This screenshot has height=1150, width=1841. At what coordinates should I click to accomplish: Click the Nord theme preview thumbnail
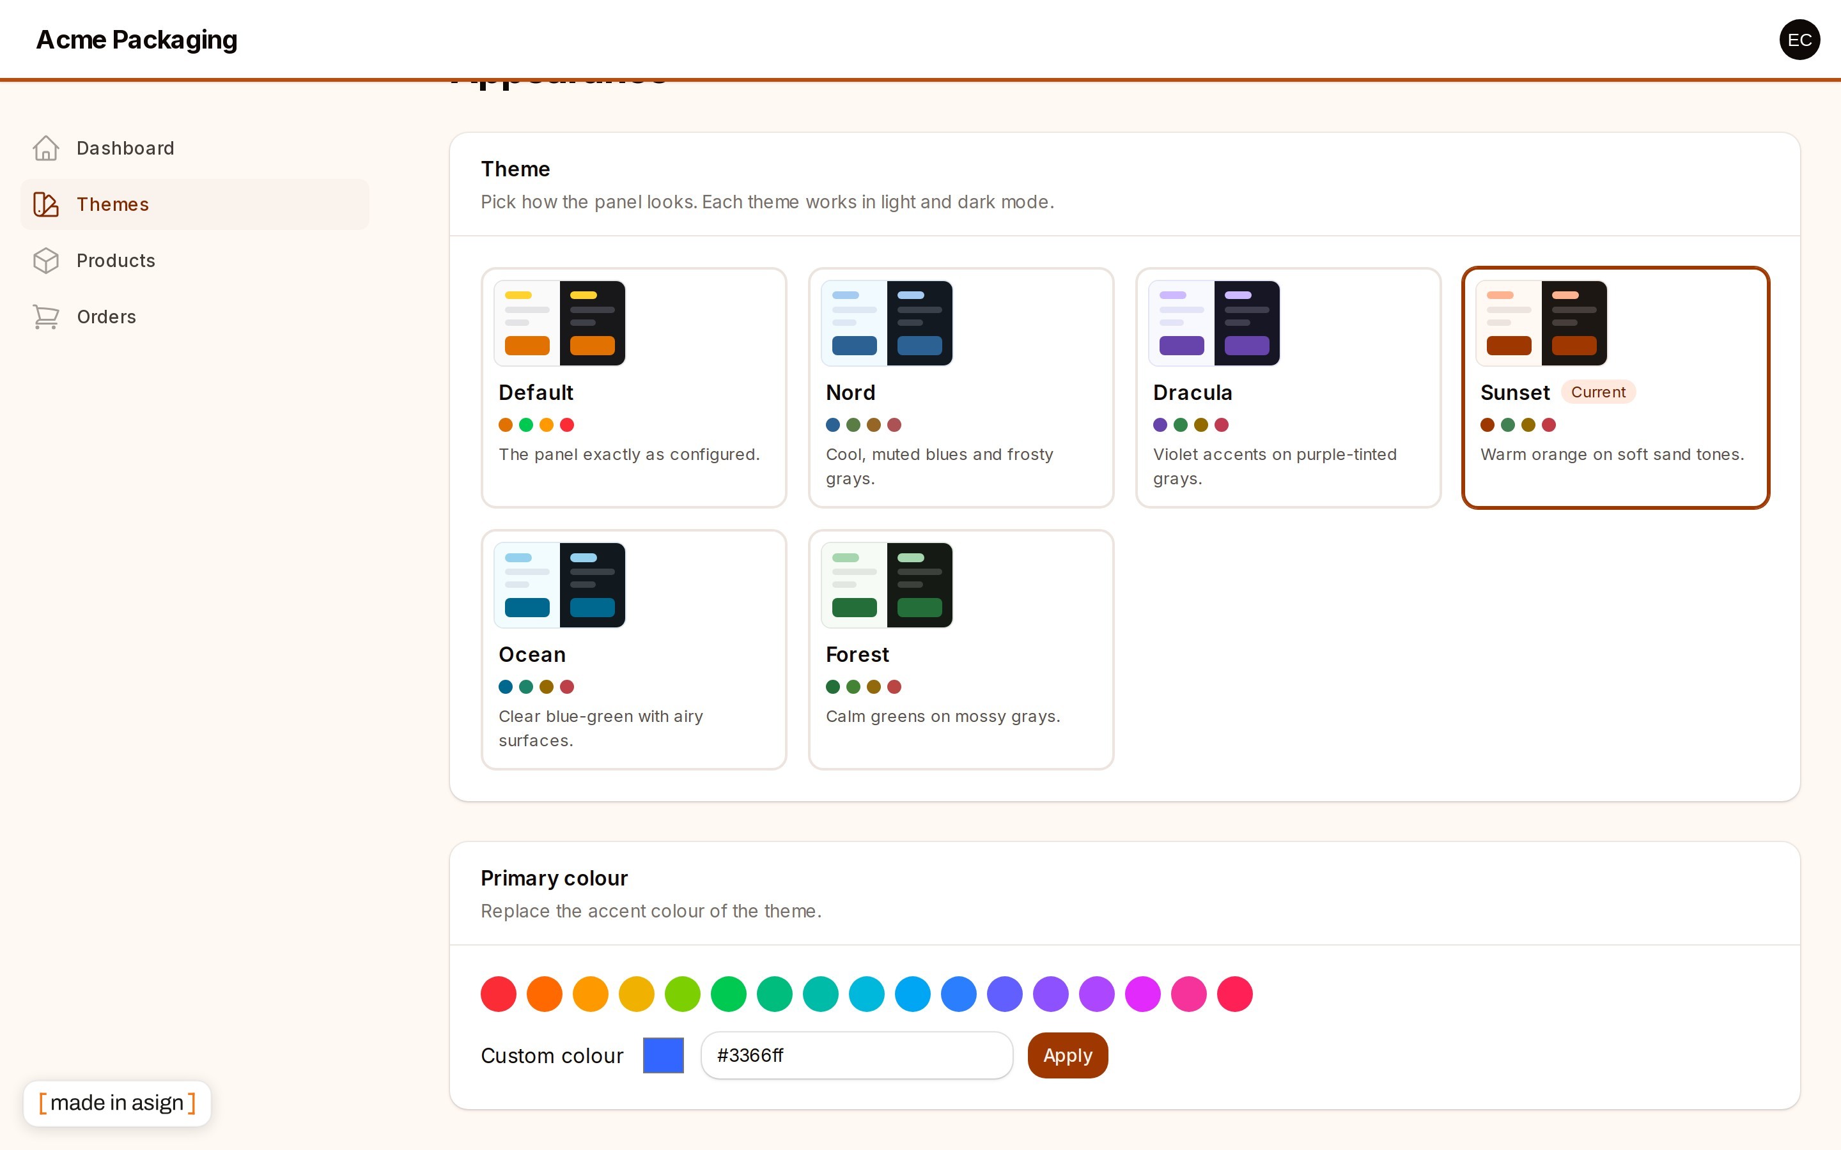click(887, 323)
